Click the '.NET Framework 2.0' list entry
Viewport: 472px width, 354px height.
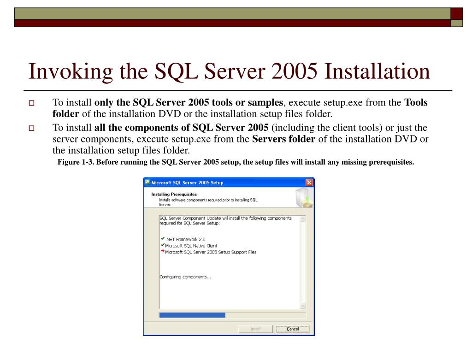point(185,239)
